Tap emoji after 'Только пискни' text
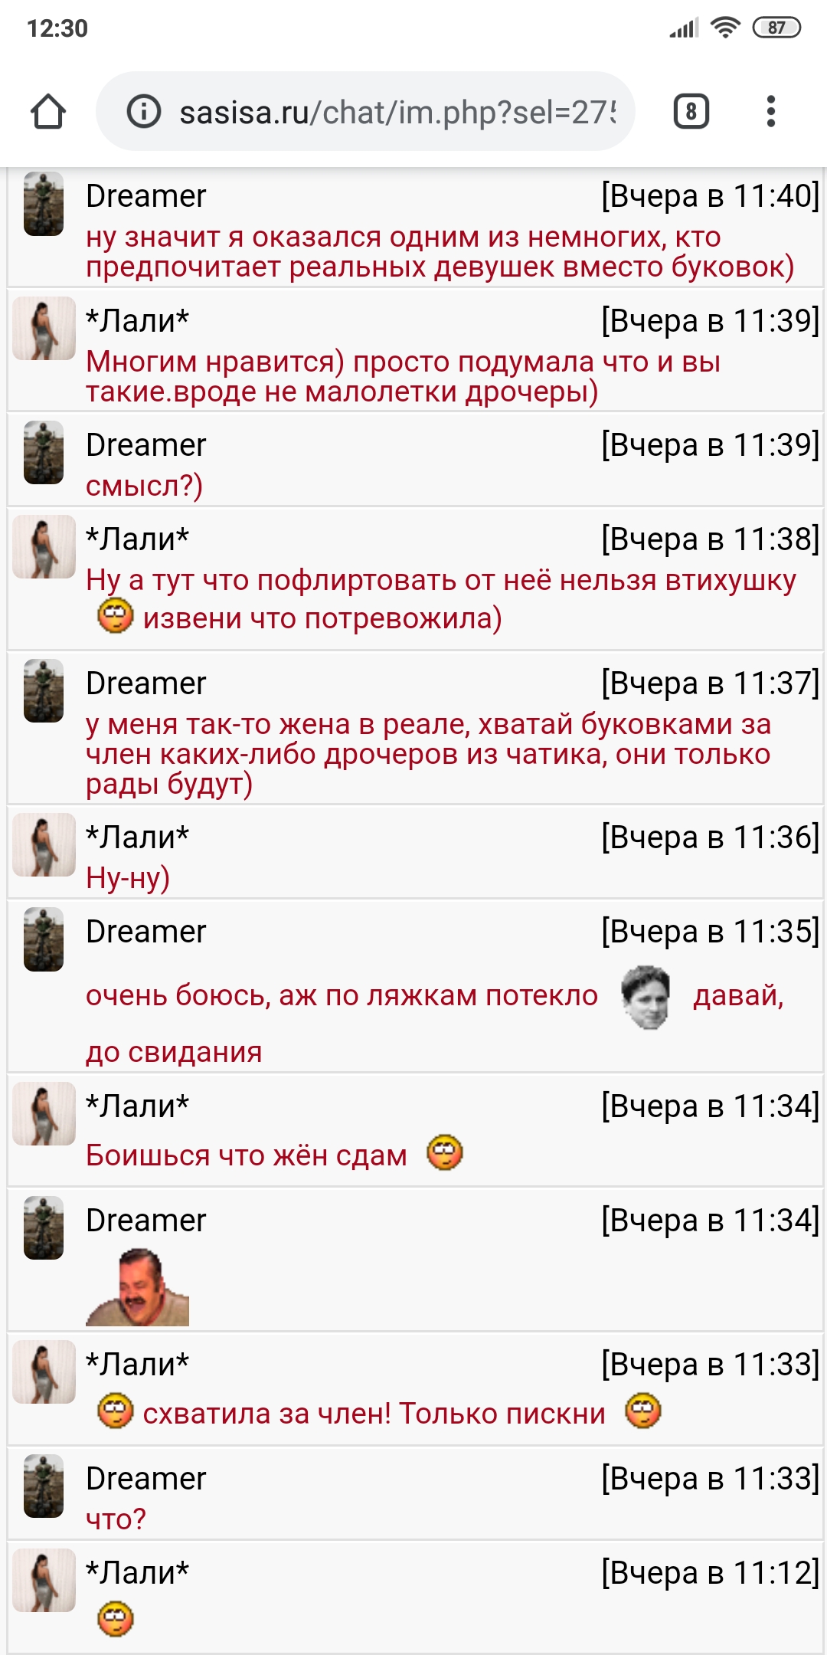The height and width of the screenshot is (1655, 827). pyautogui.click(x=643, y=1411)
